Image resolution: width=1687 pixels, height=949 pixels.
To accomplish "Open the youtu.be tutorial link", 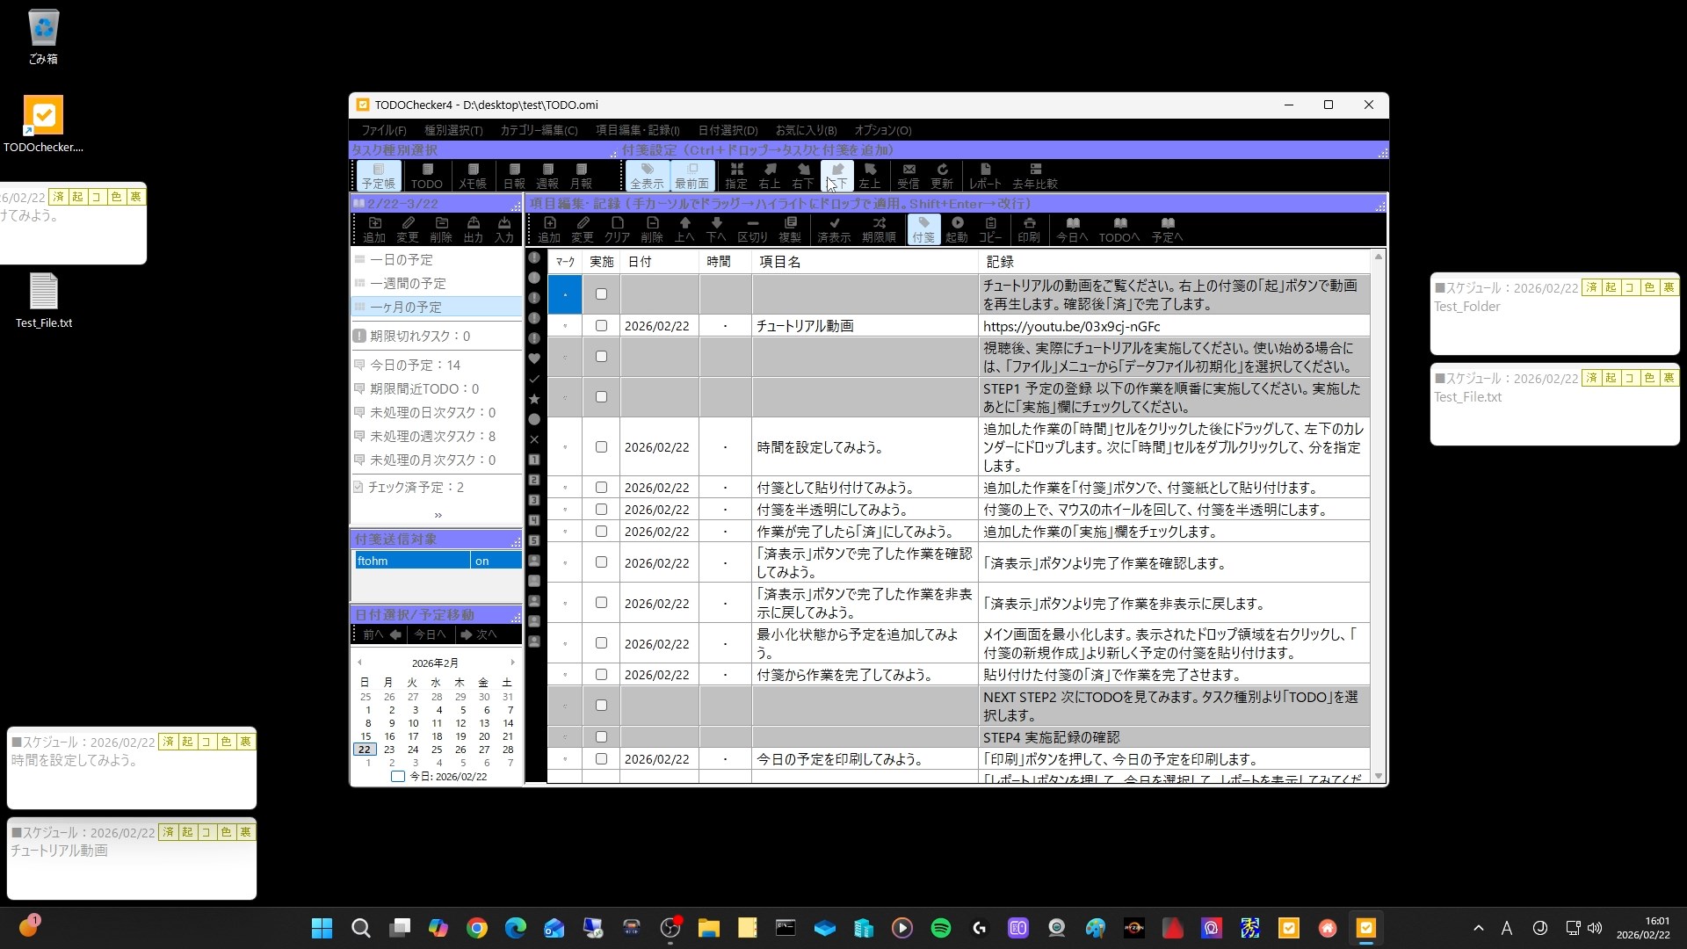I will tap(1071, 326).
